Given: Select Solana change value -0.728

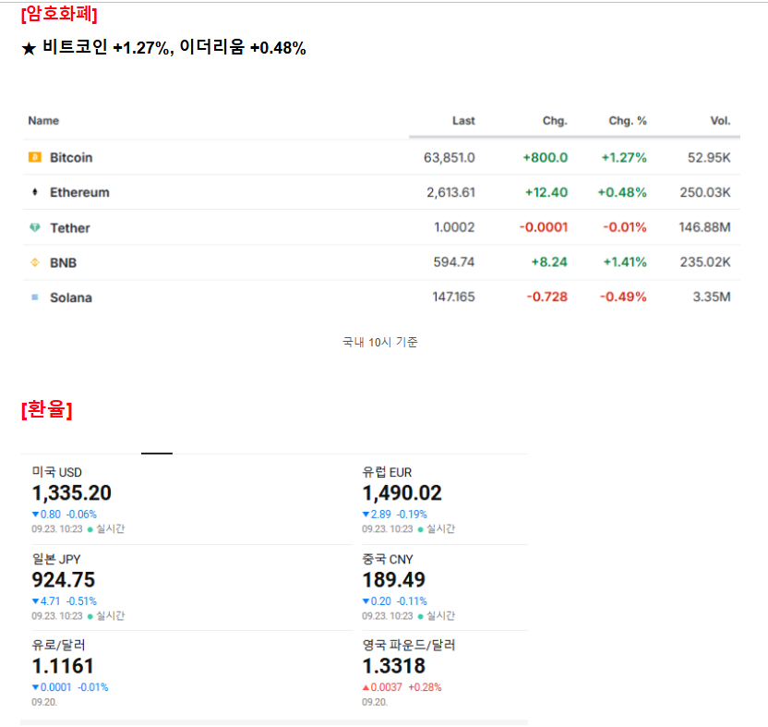Looking at the screenshot, I should [x=547, y=297].
